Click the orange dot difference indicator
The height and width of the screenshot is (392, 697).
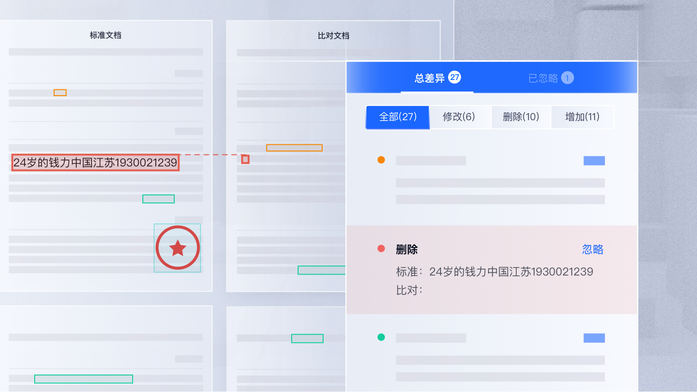tap(381, 160)
